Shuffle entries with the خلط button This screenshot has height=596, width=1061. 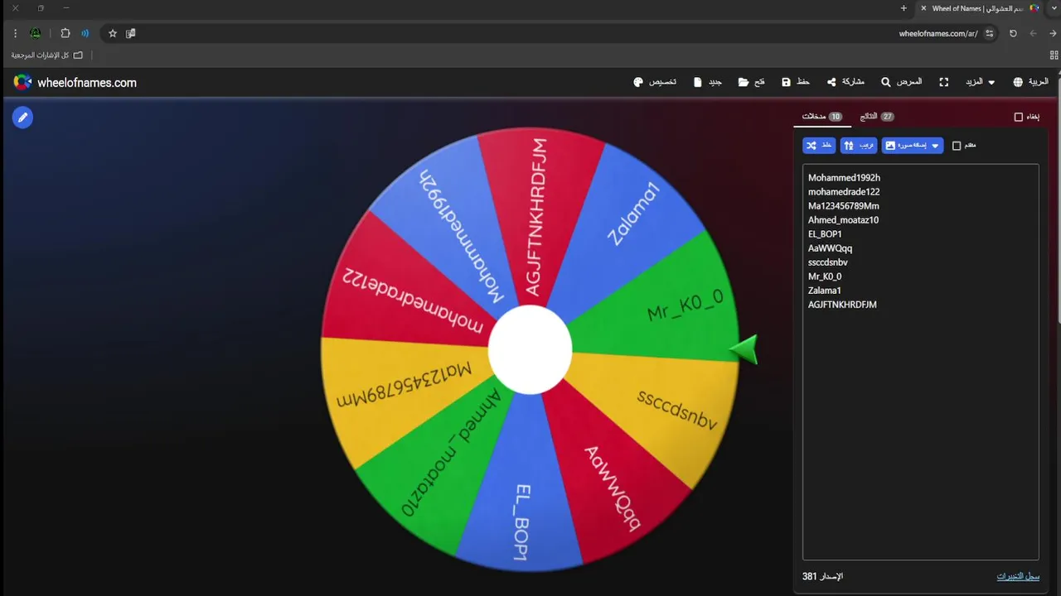(x=819, y=146)
